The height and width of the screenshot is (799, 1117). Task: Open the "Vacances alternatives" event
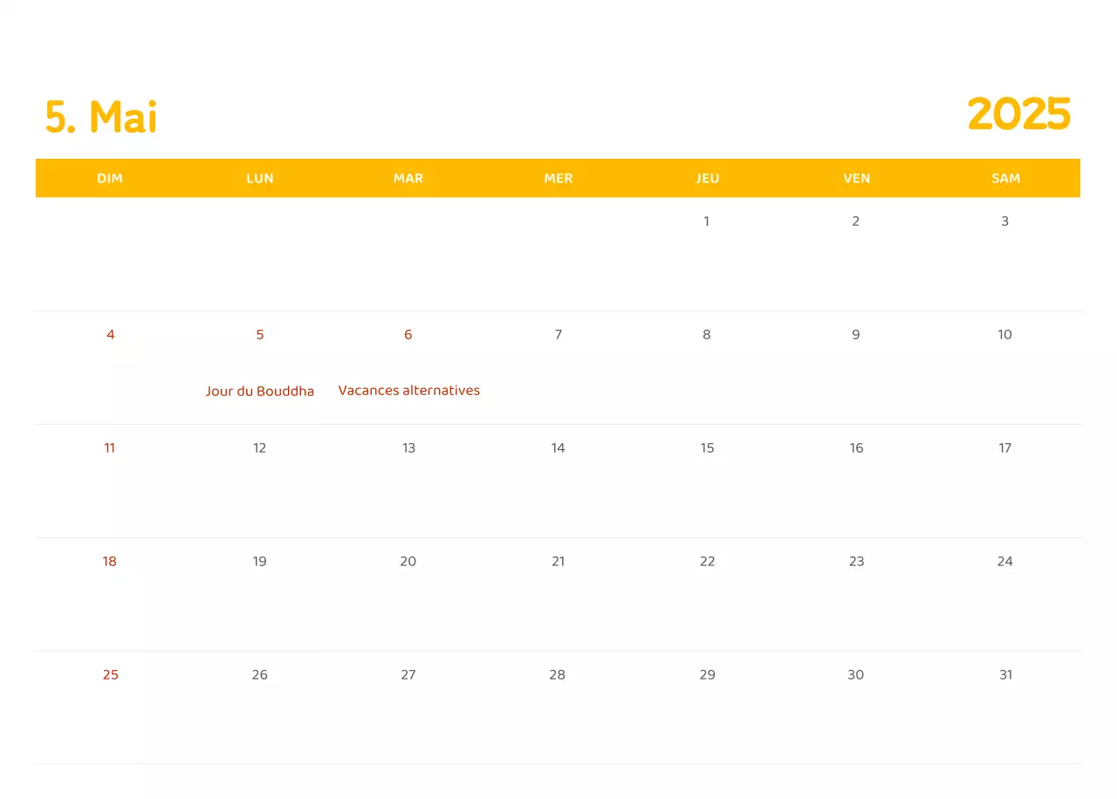coord(408,390)
